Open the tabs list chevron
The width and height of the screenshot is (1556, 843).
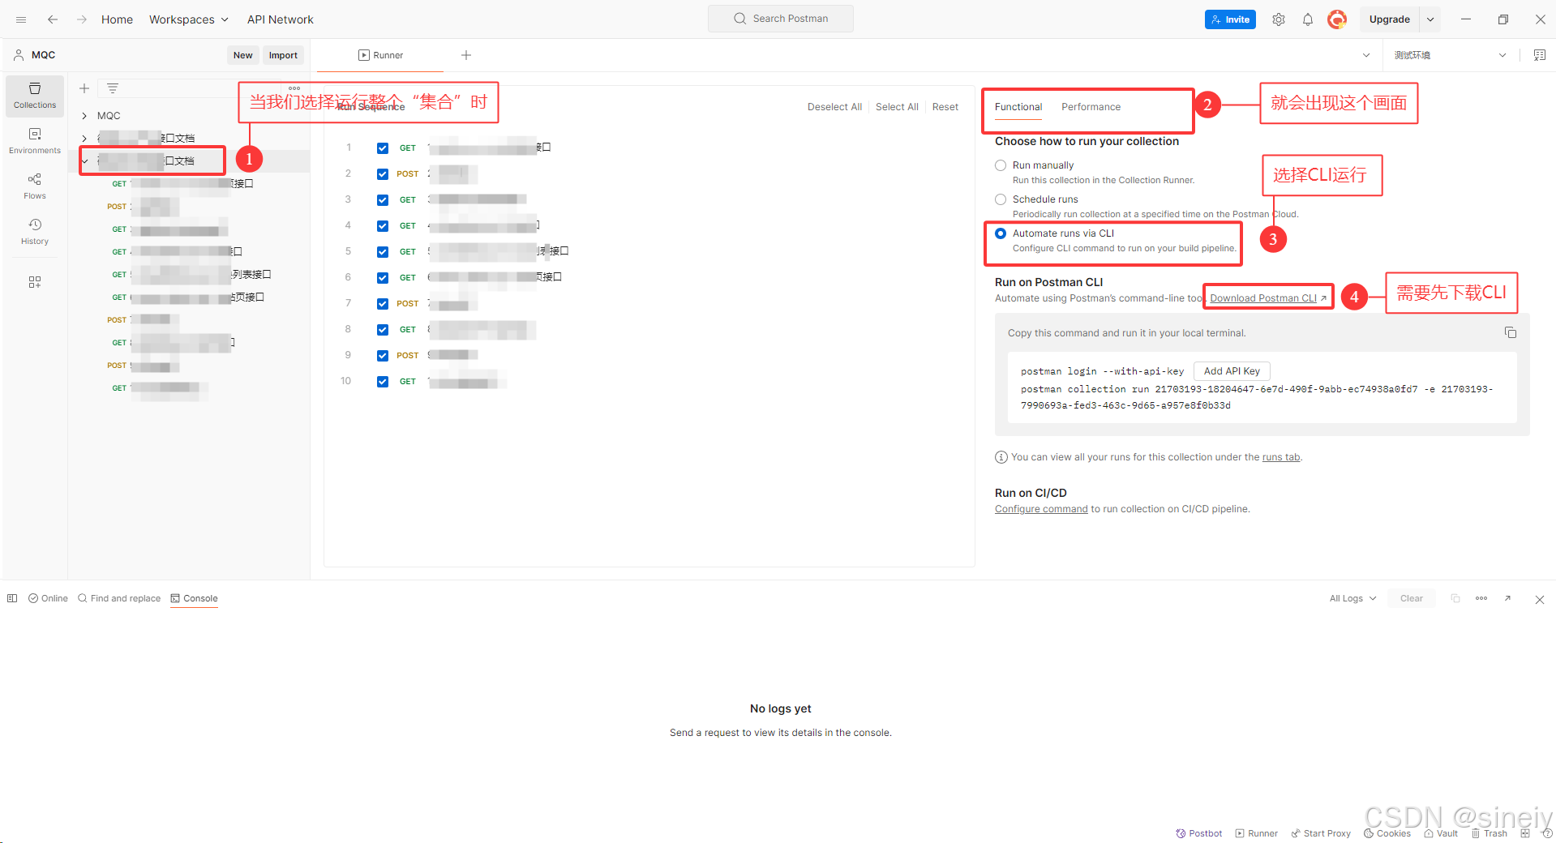(1366, 55)
